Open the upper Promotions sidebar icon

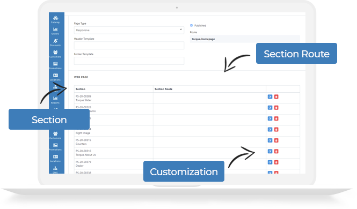[55, 66]
